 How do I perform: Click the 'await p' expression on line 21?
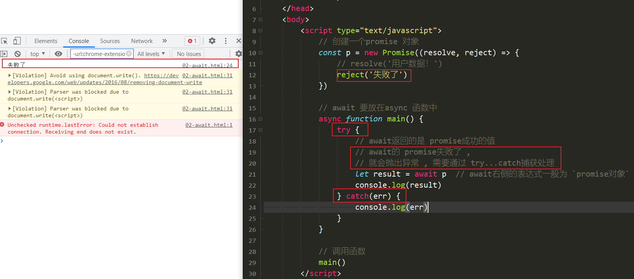coord(430,174)
